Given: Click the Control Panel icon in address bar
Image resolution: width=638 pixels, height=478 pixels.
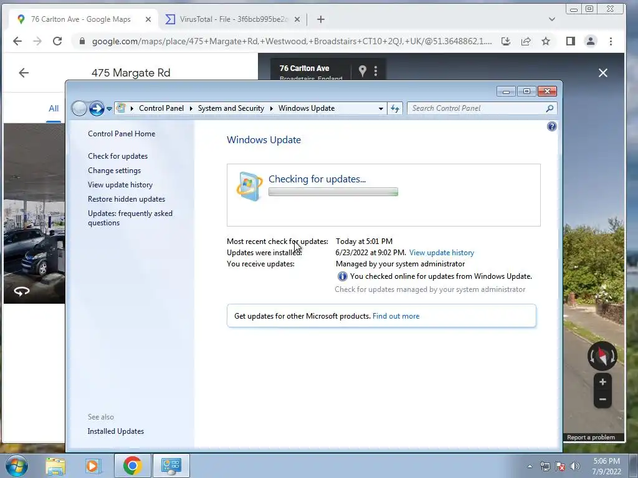Looking at the screenshot, I should point(121,108).
